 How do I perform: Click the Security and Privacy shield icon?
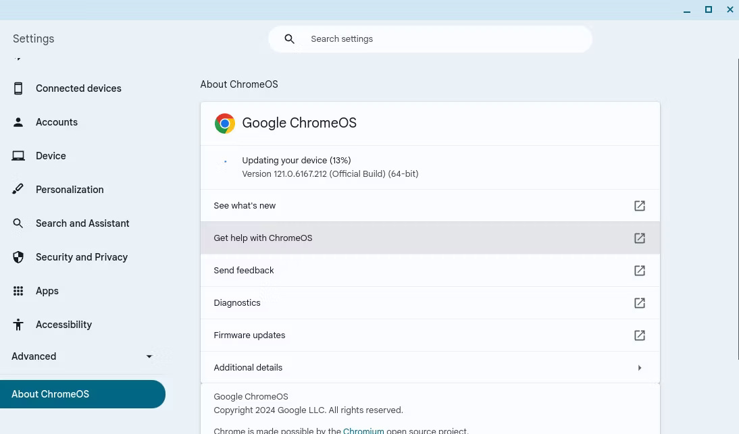pos(18,256)
